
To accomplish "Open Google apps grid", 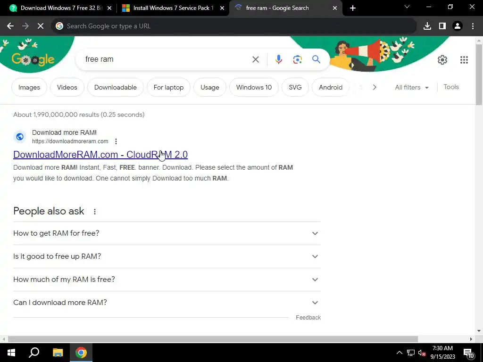I will coord(464,60).
